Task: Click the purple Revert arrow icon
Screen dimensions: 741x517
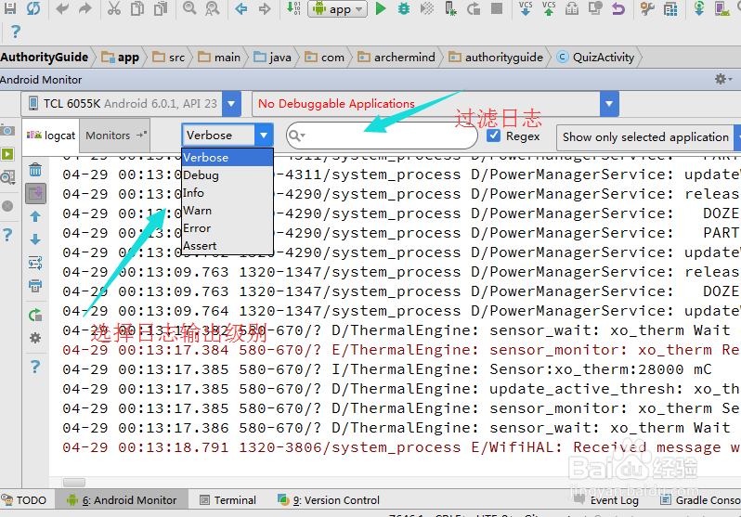Action: coord(618,8)
